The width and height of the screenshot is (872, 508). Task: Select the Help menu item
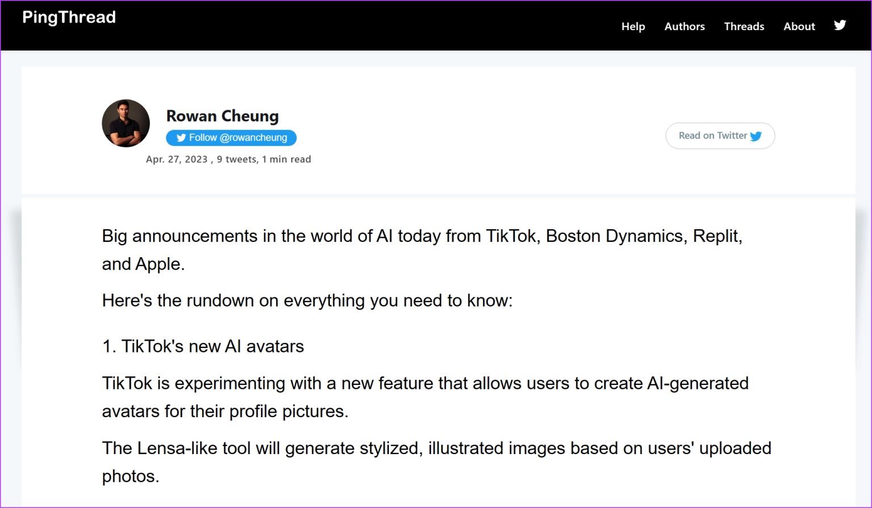tap(633, 26)
